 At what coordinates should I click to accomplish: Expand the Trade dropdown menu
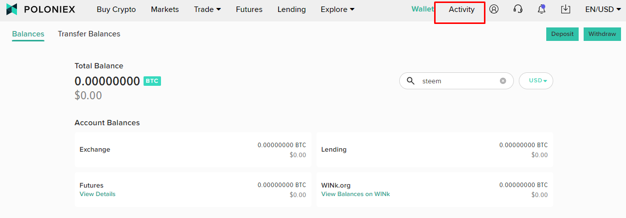(207, 9)
